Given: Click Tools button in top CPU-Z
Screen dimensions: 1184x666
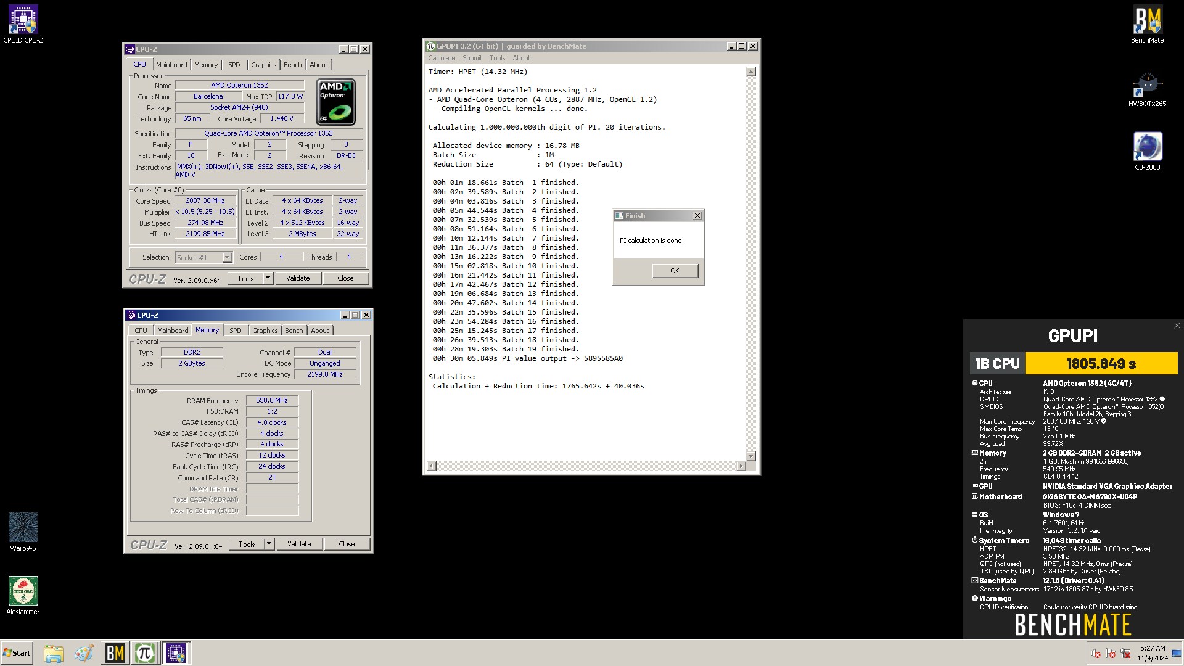Looking at the screenshot, I should [x=245, y=279].
